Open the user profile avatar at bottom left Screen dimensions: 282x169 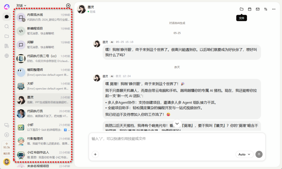point(7,162)
